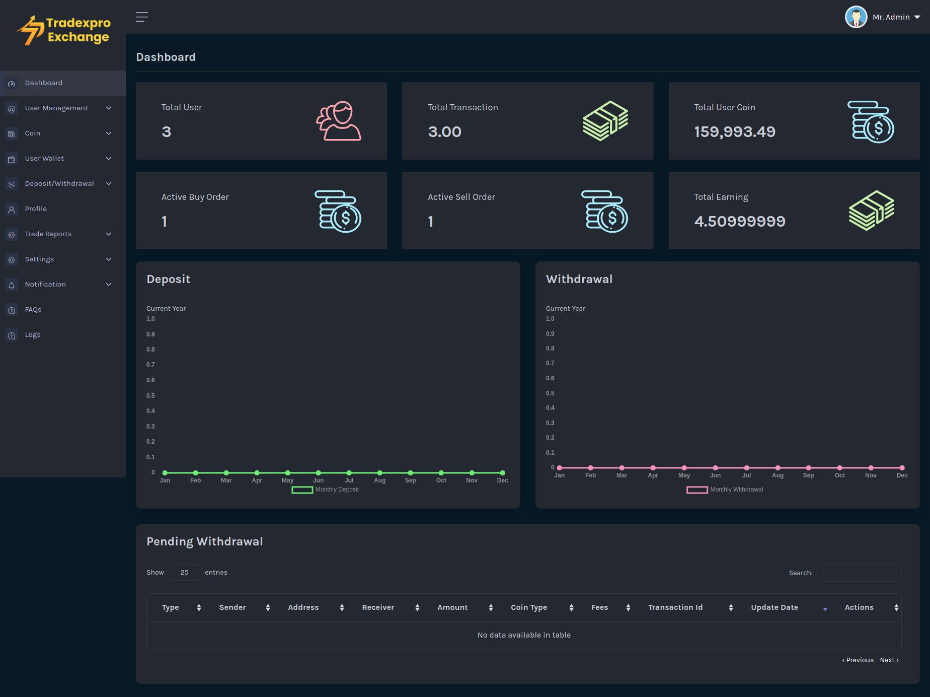This screenshot has width=930, height=697.
Task: Click the Next pagination link
Action: point(889,660)
